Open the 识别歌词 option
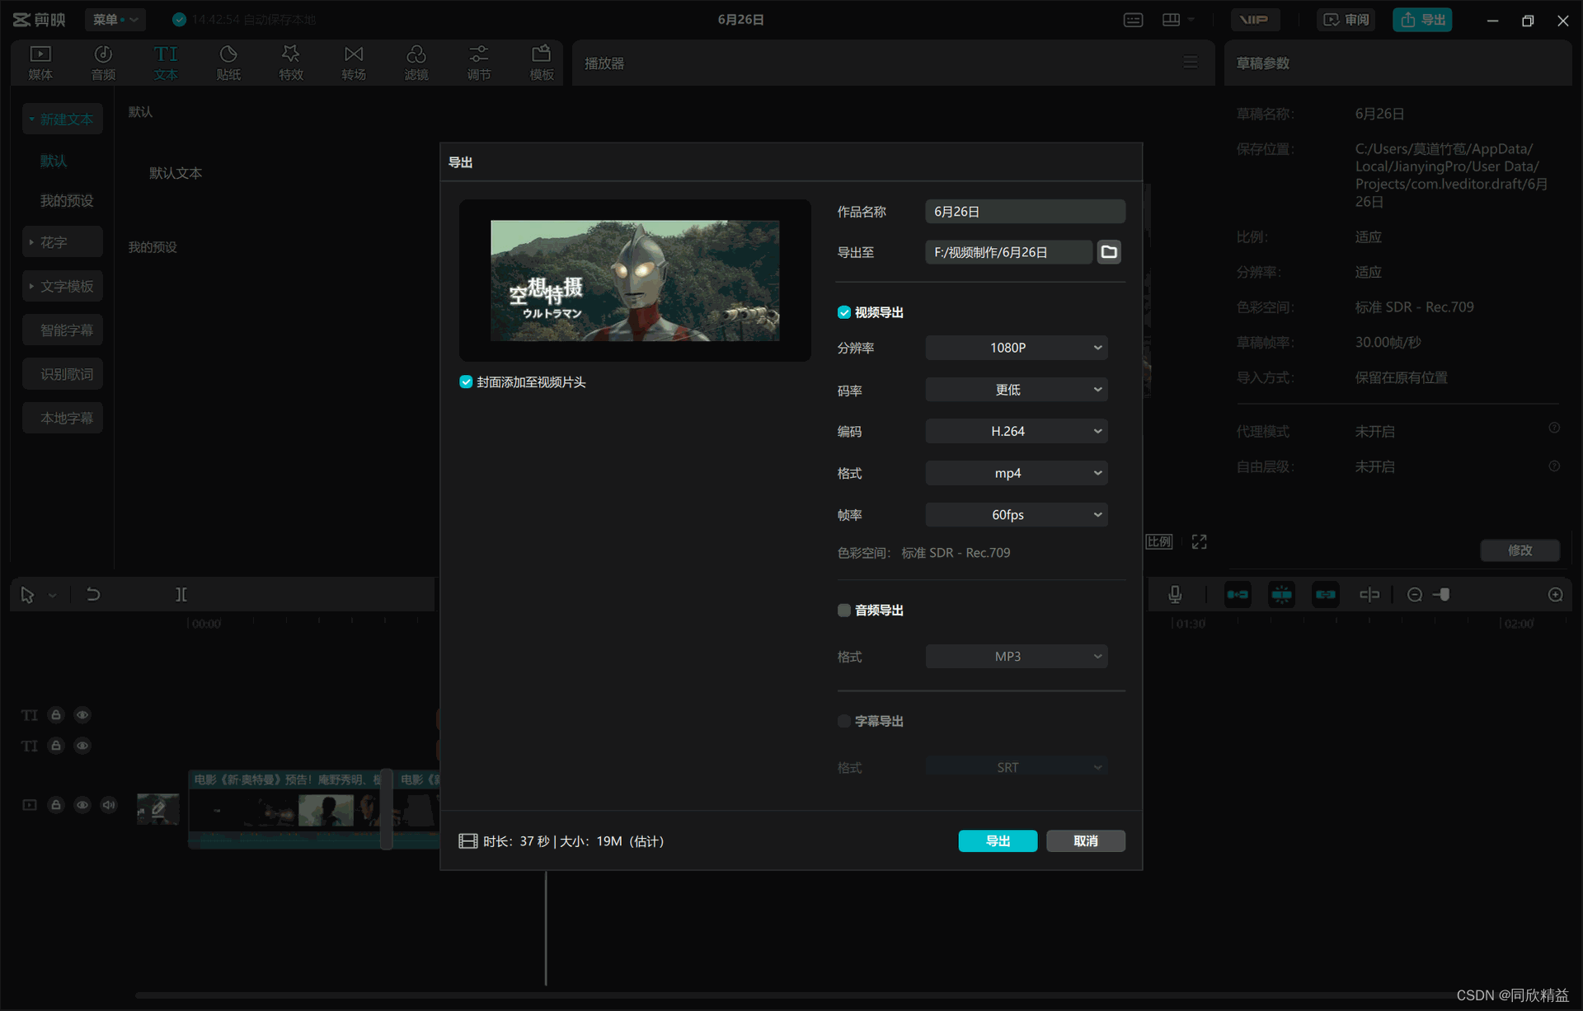1583x1011 pixels. (x=63, y=374)
